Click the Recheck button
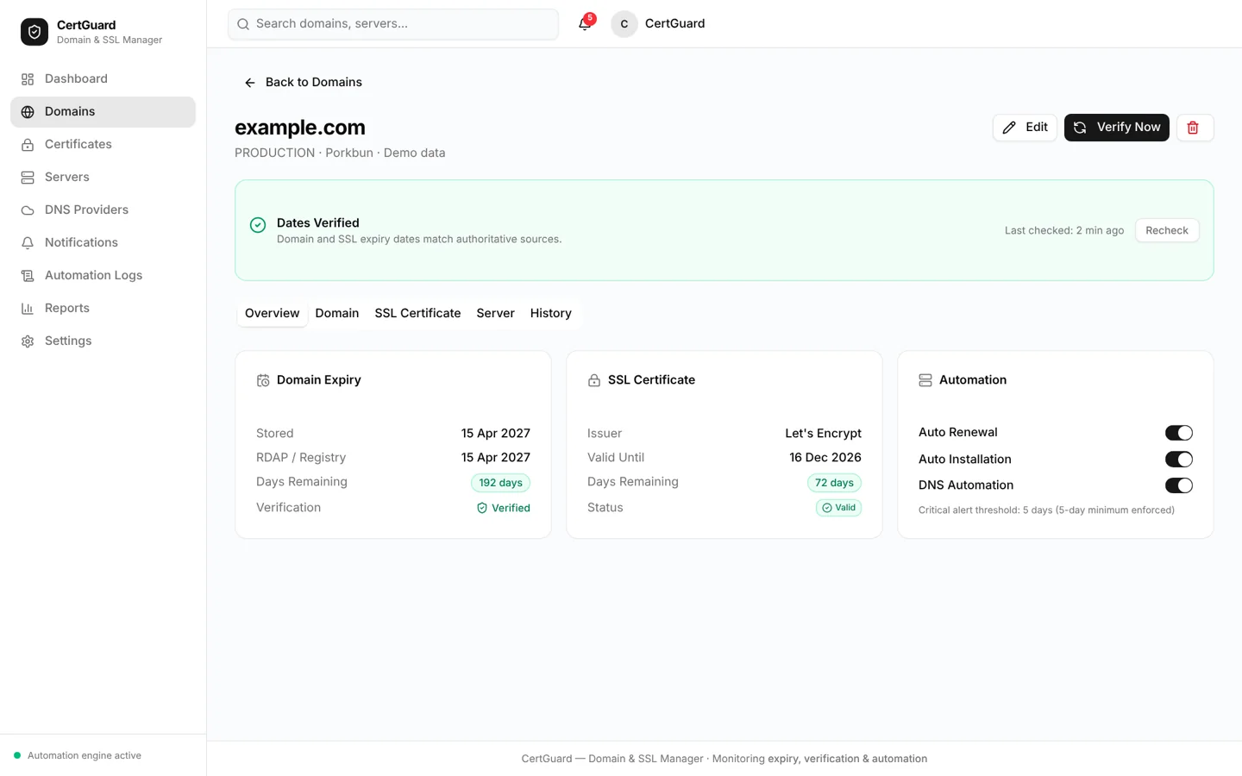Viewport: 1242px width, 776px height. coord(1167,230)
